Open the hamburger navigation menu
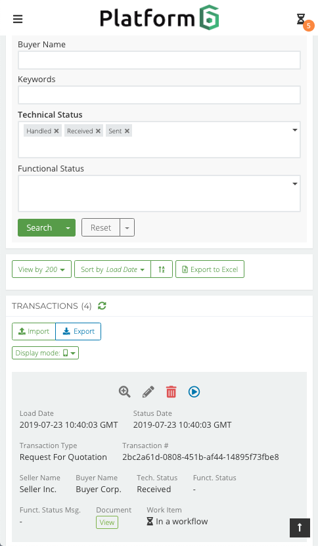318x546 pixels. tap(18, 19)
